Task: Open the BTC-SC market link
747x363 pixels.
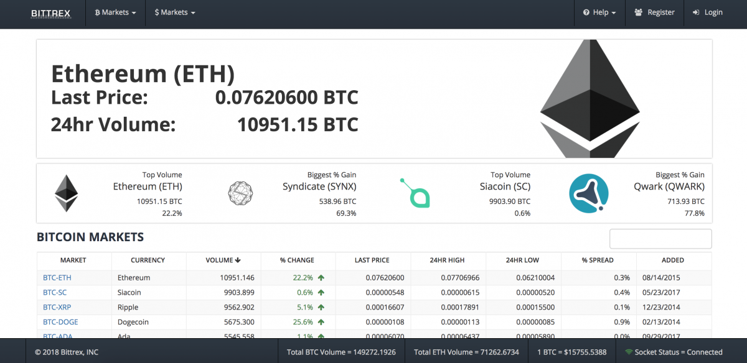Action: [x=55, y=293]
